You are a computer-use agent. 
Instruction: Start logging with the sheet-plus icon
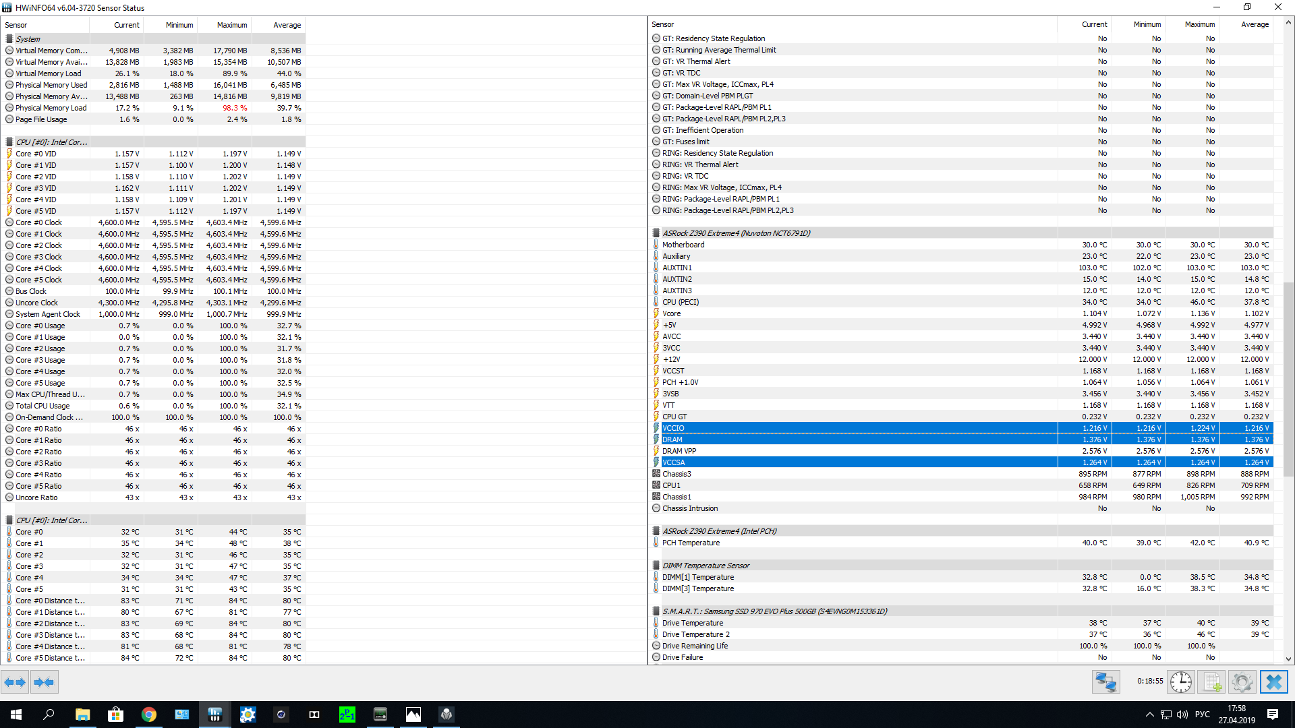[1211, 682]
